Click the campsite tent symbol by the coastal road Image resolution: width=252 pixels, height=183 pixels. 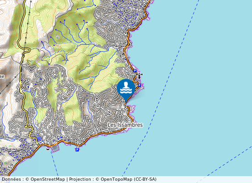[x=123, y=54]
